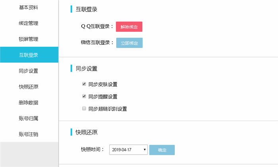Open 删除数据 sidebar entry

click(x=29, y=102)
